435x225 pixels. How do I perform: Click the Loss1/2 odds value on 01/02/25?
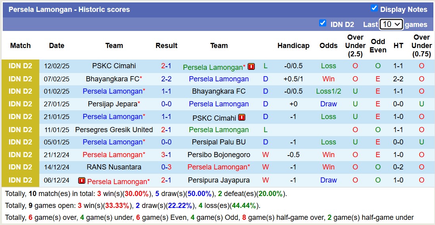[329, 91]
